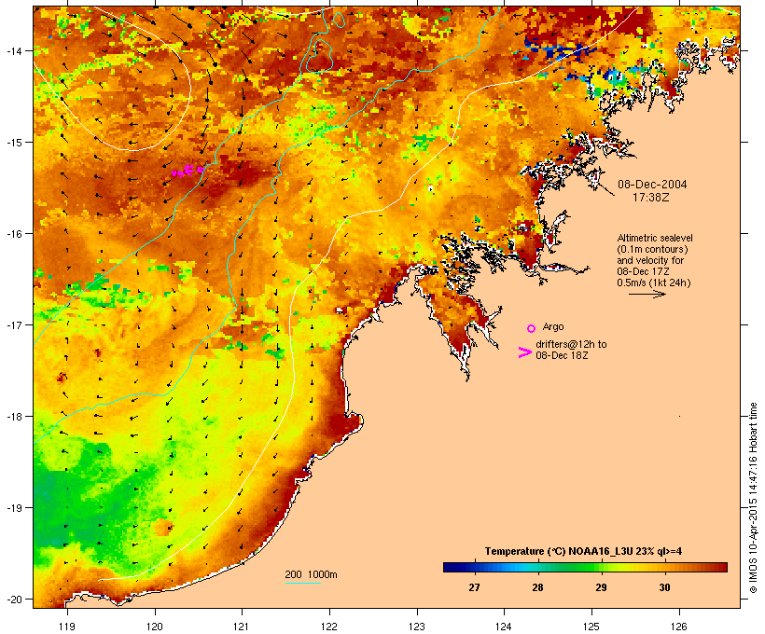Click the longitude axis label 126

click(678, 627)
